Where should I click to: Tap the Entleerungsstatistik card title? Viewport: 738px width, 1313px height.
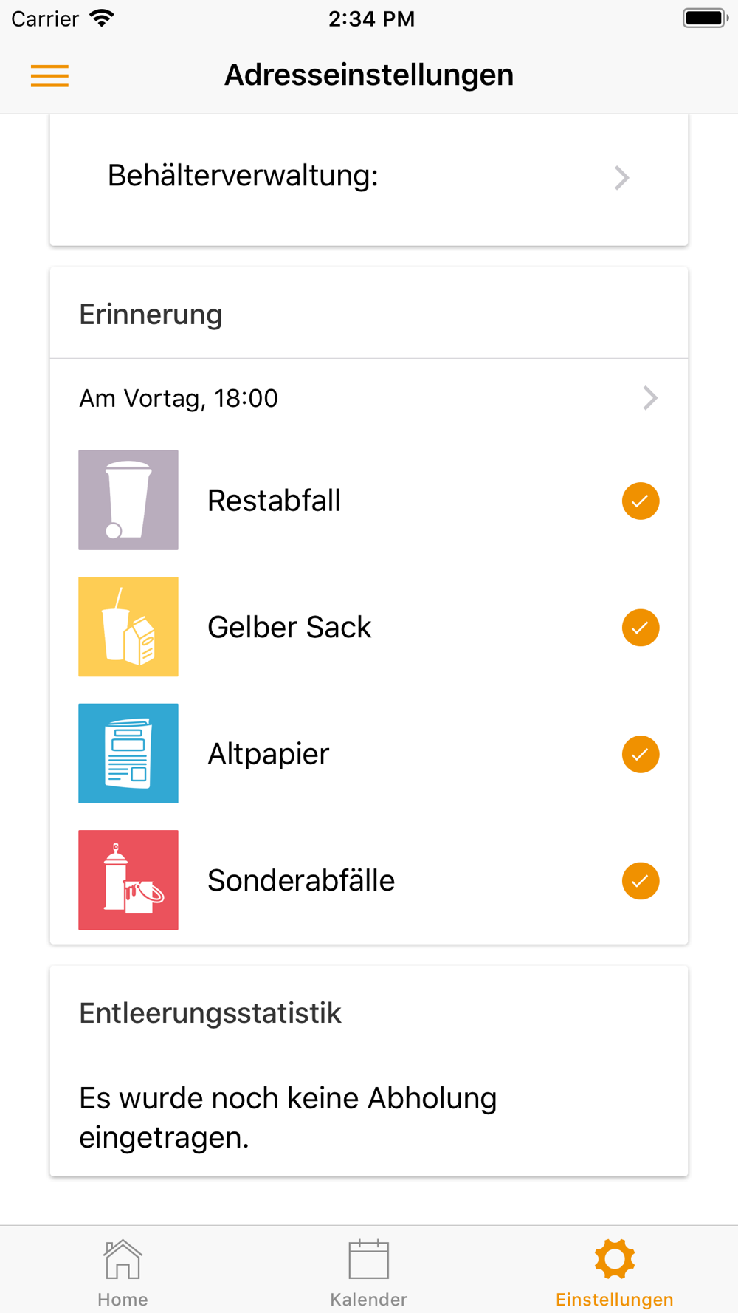tap(210, 1013)
